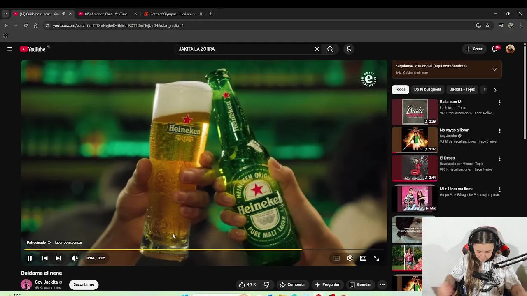The height and width of the screenshot is (296, 527).
Task: Enter full screen mode
Action: coord(376,258)
